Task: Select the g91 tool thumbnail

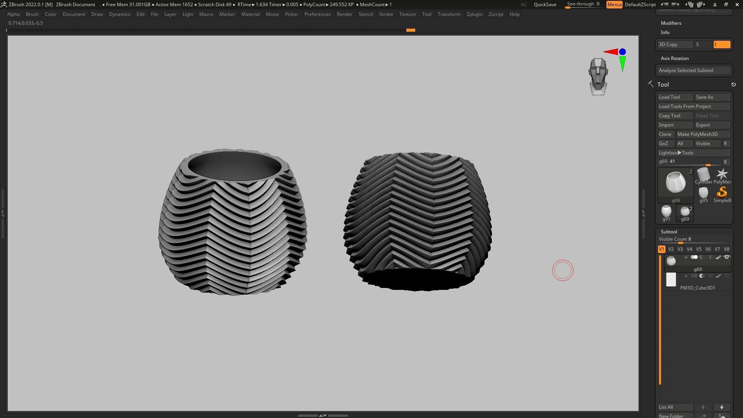Action: [x=666, y=213]
